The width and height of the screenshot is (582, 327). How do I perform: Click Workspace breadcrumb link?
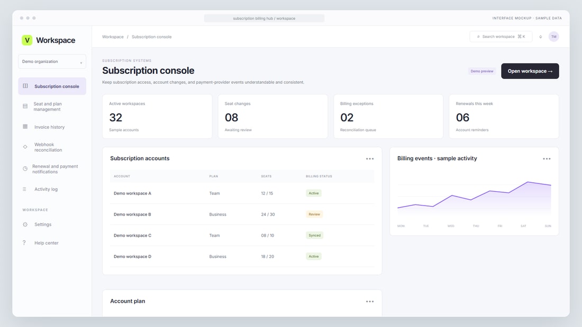point(113,36)
